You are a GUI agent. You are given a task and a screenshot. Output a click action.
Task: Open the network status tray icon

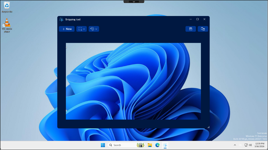(246, 145)
